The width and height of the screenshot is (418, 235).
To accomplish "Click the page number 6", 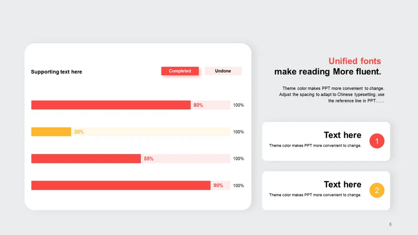I will tap(390, 225).
